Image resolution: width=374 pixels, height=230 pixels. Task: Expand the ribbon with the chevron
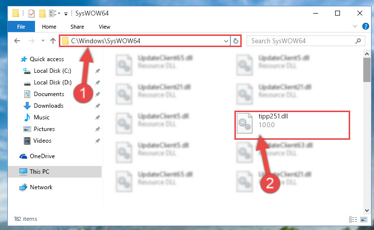(x=355, y=26)
